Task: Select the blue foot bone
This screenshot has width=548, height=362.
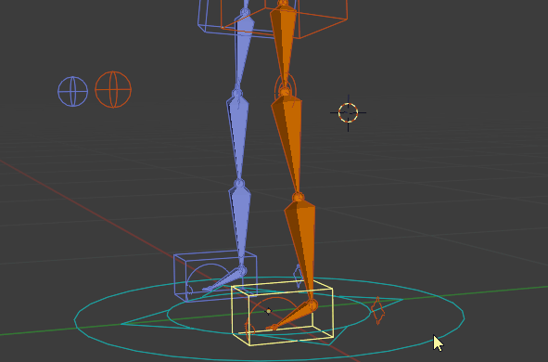Action: click(x=225, y=278)
